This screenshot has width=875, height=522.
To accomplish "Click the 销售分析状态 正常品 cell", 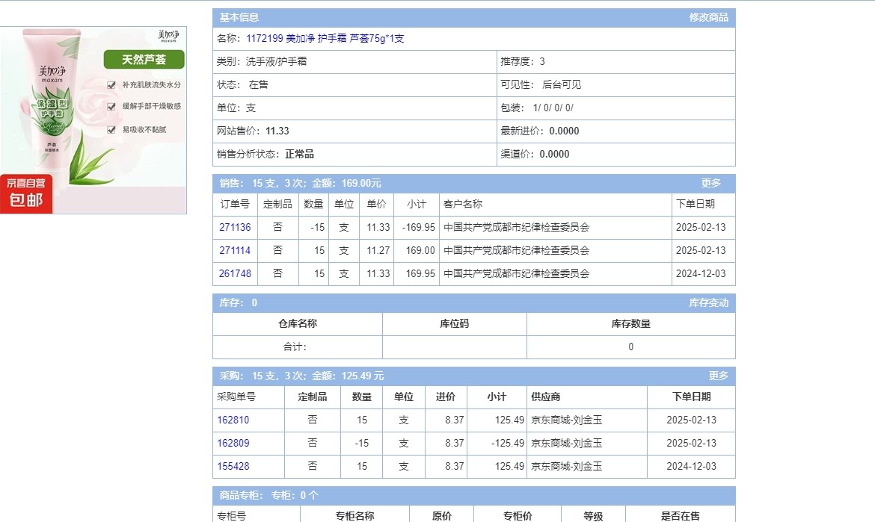I will coord(354,155).
